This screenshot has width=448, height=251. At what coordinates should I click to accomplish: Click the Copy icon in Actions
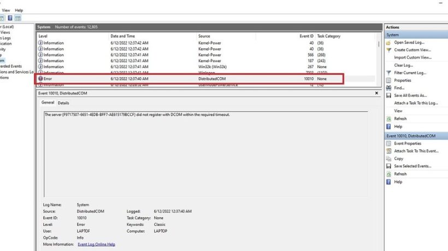point(388,159)
